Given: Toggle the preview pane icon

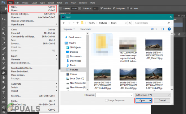Looking at the screenshot, I should pyautogui.click(x=162, y=29).
